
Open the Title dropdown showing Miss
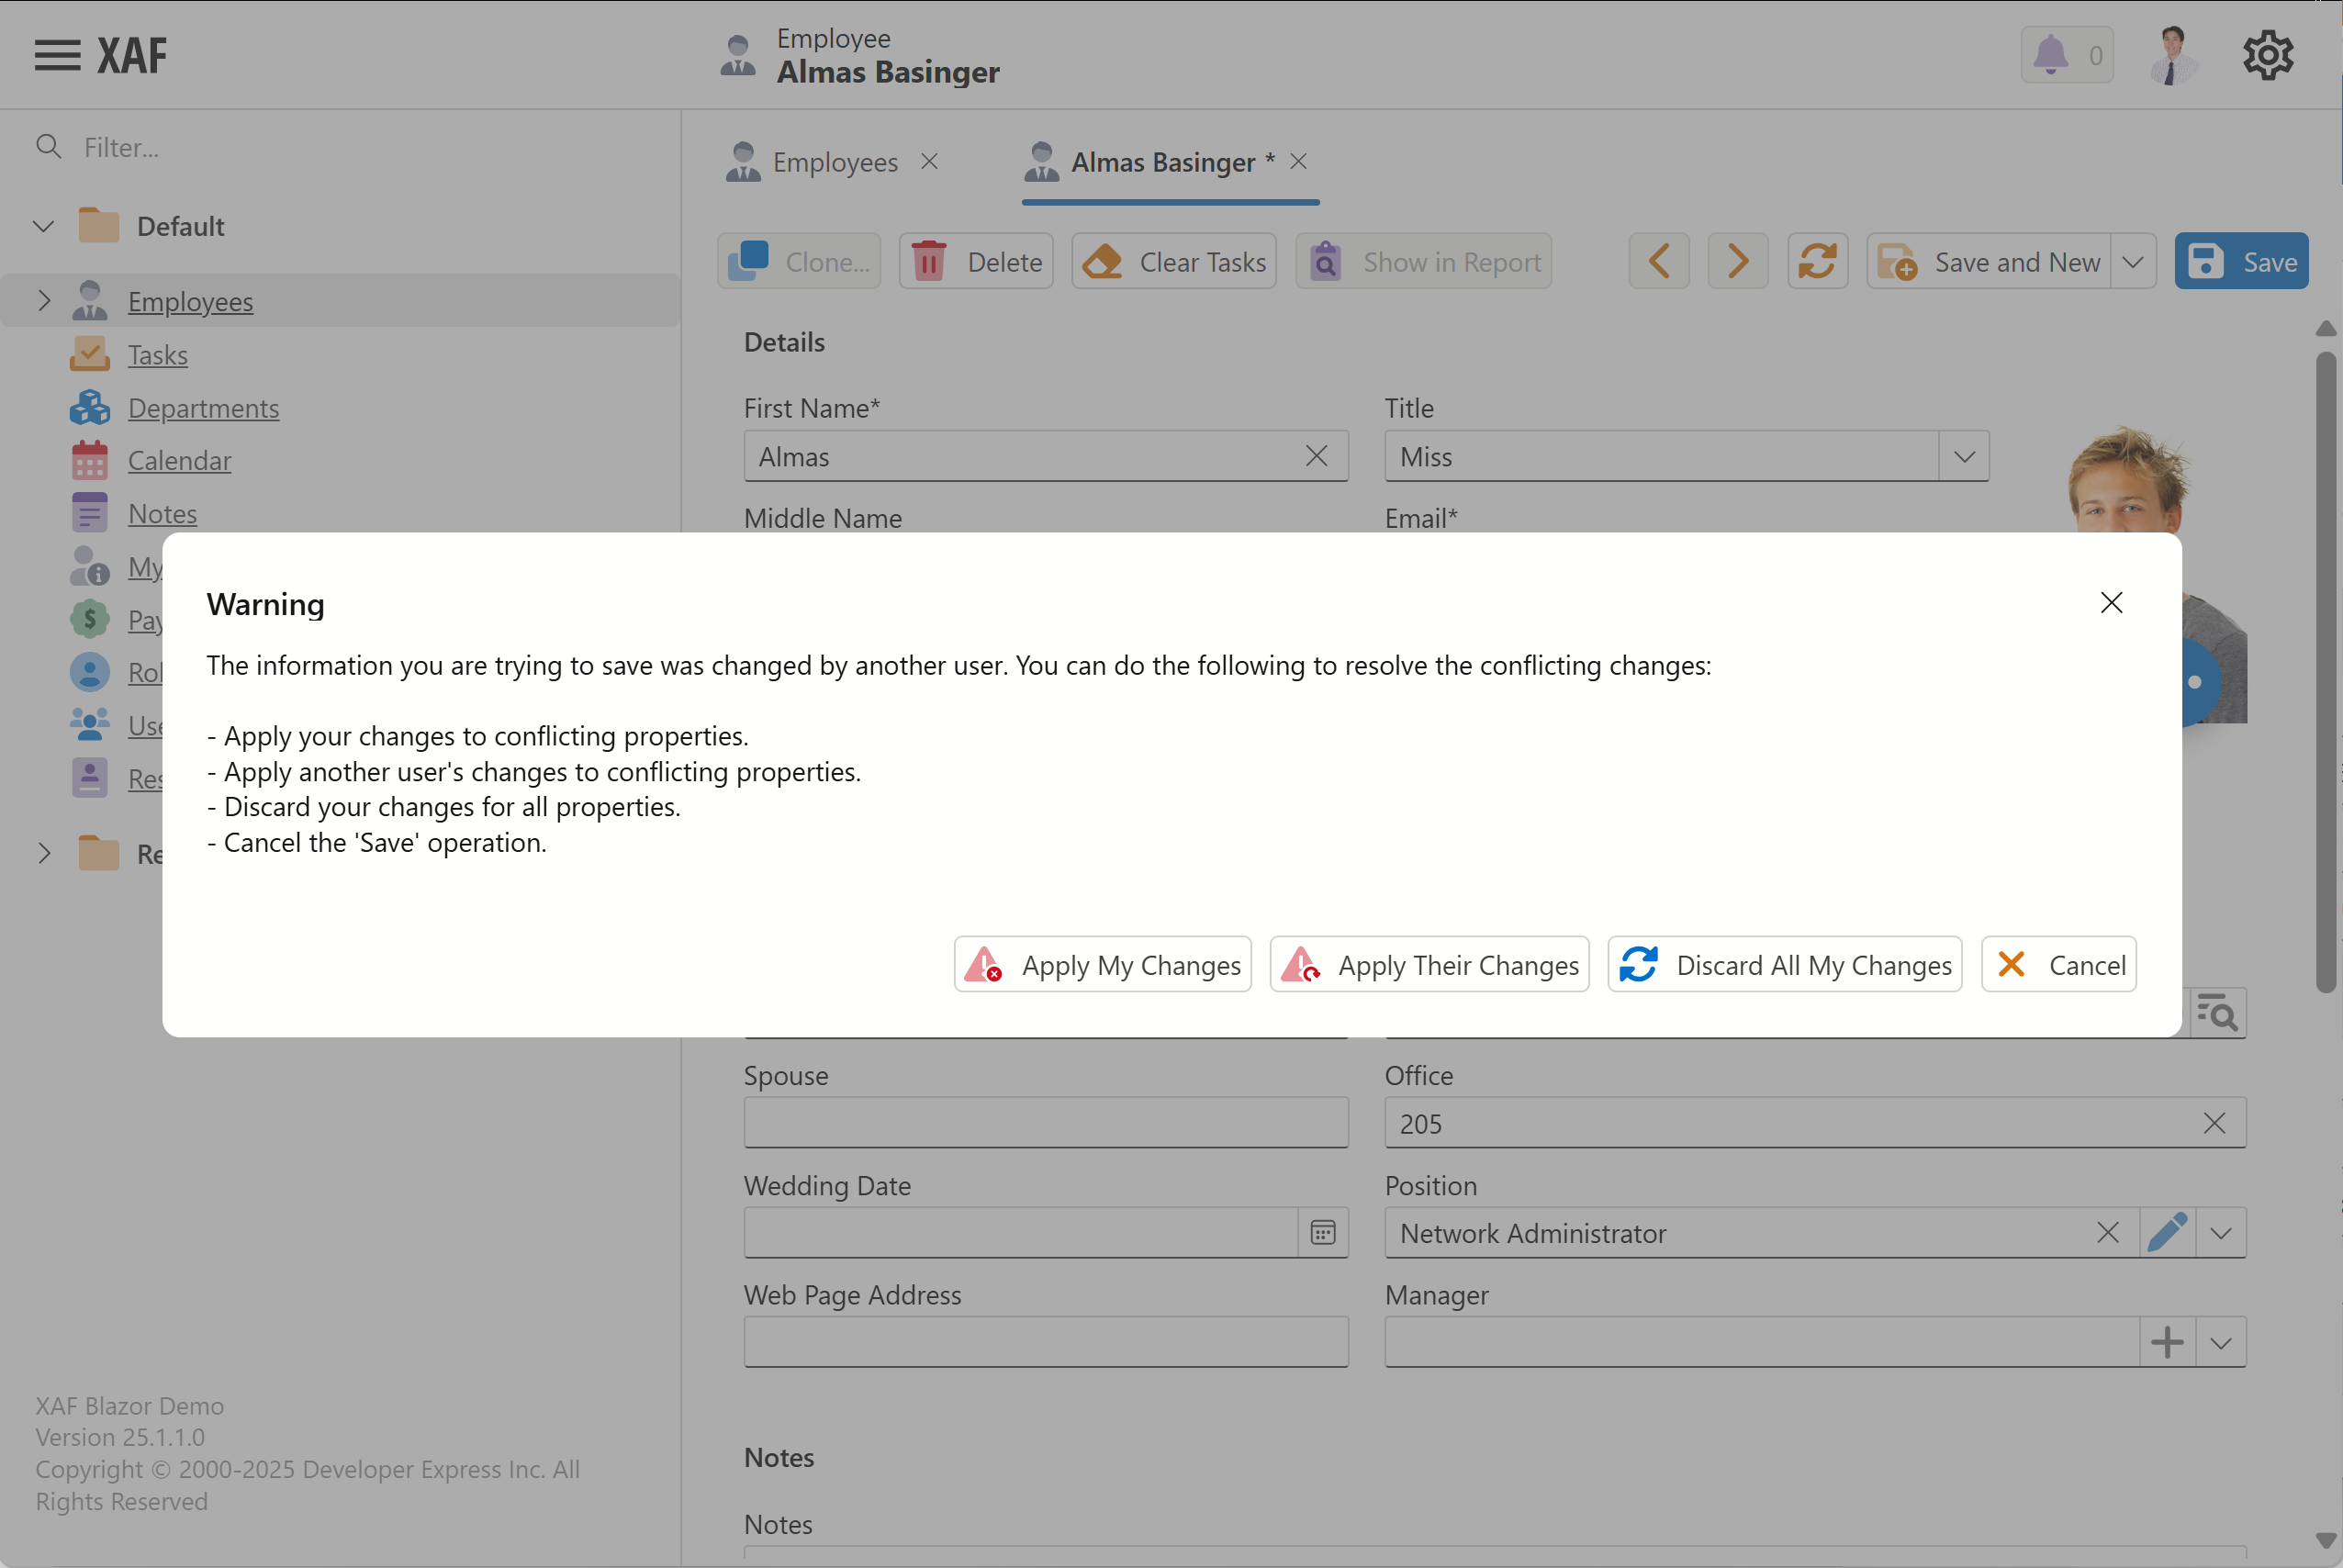1963,457
